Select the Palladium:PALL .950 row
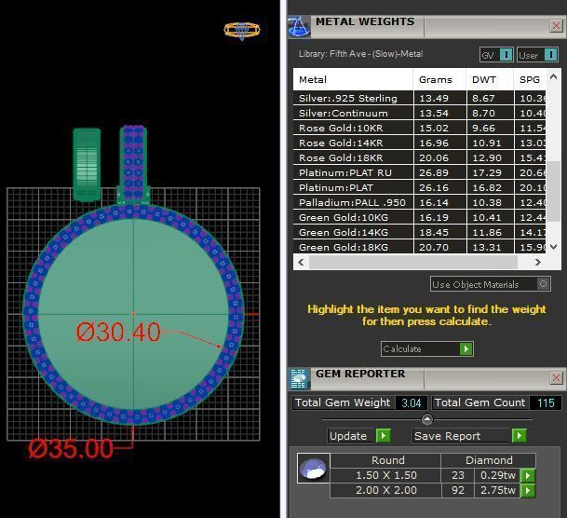This screenshot has width=567, height=518. click(420, 202)
